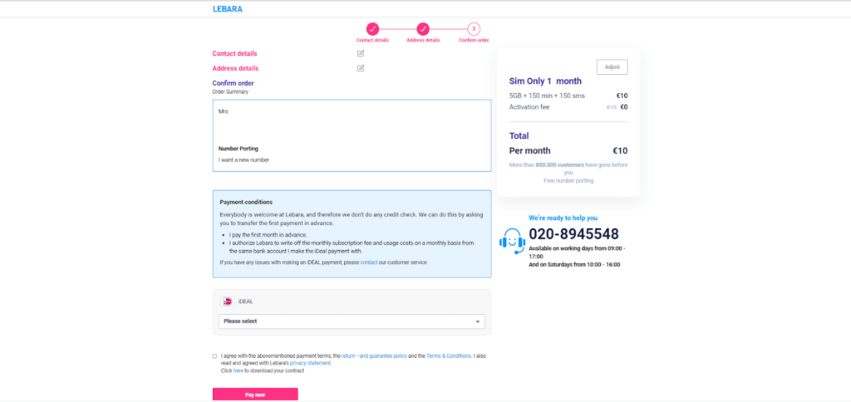Click the bank dropdown arrow
Screen dimensions: 851x402
pos(478,321)
